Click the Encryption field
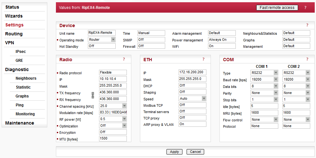 [113, 132]
